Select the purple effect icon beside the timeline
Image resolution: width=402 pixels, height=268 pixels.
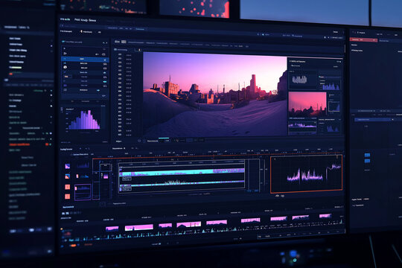point(68,166)
